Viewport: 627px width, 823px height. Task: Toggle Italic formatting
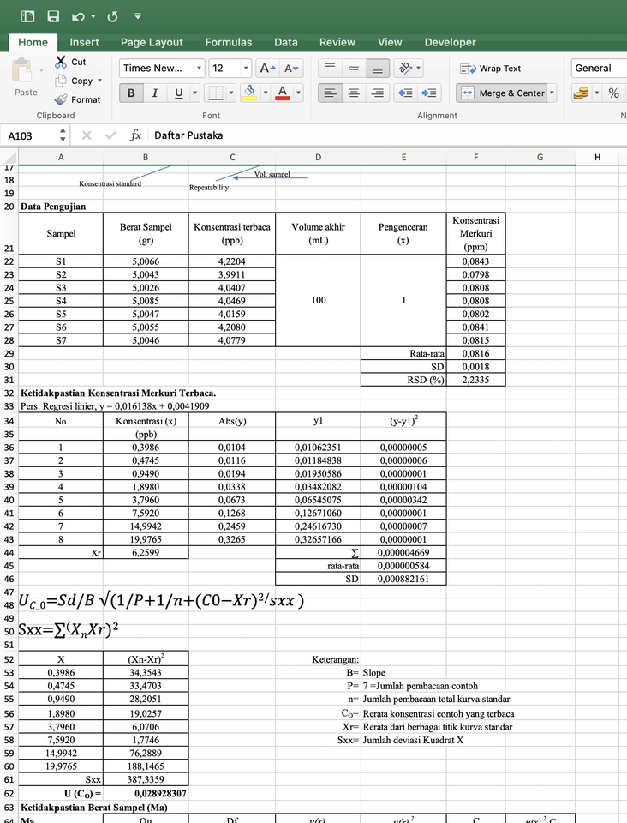point(155,93)
